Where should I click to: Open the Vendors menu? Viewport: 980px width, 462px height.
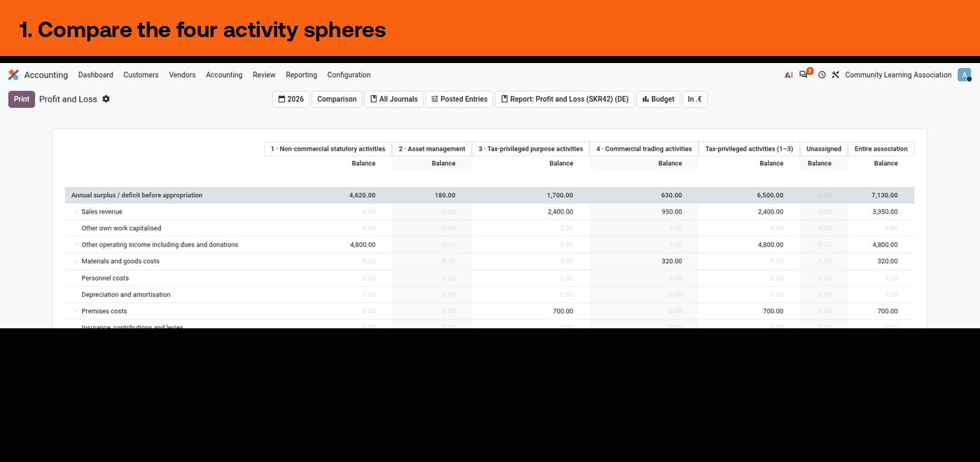(x=182, y=75)
